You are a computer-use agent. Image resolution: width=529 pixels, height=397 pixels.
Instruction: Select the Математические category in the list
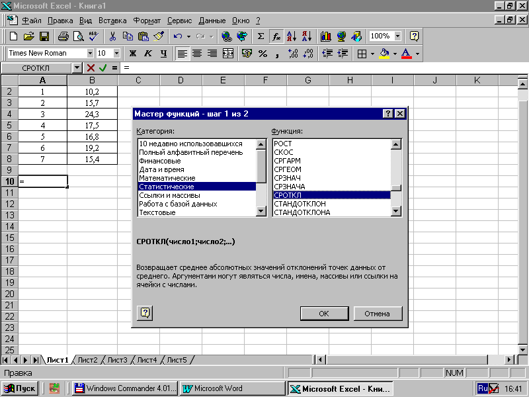pos(167,178)
